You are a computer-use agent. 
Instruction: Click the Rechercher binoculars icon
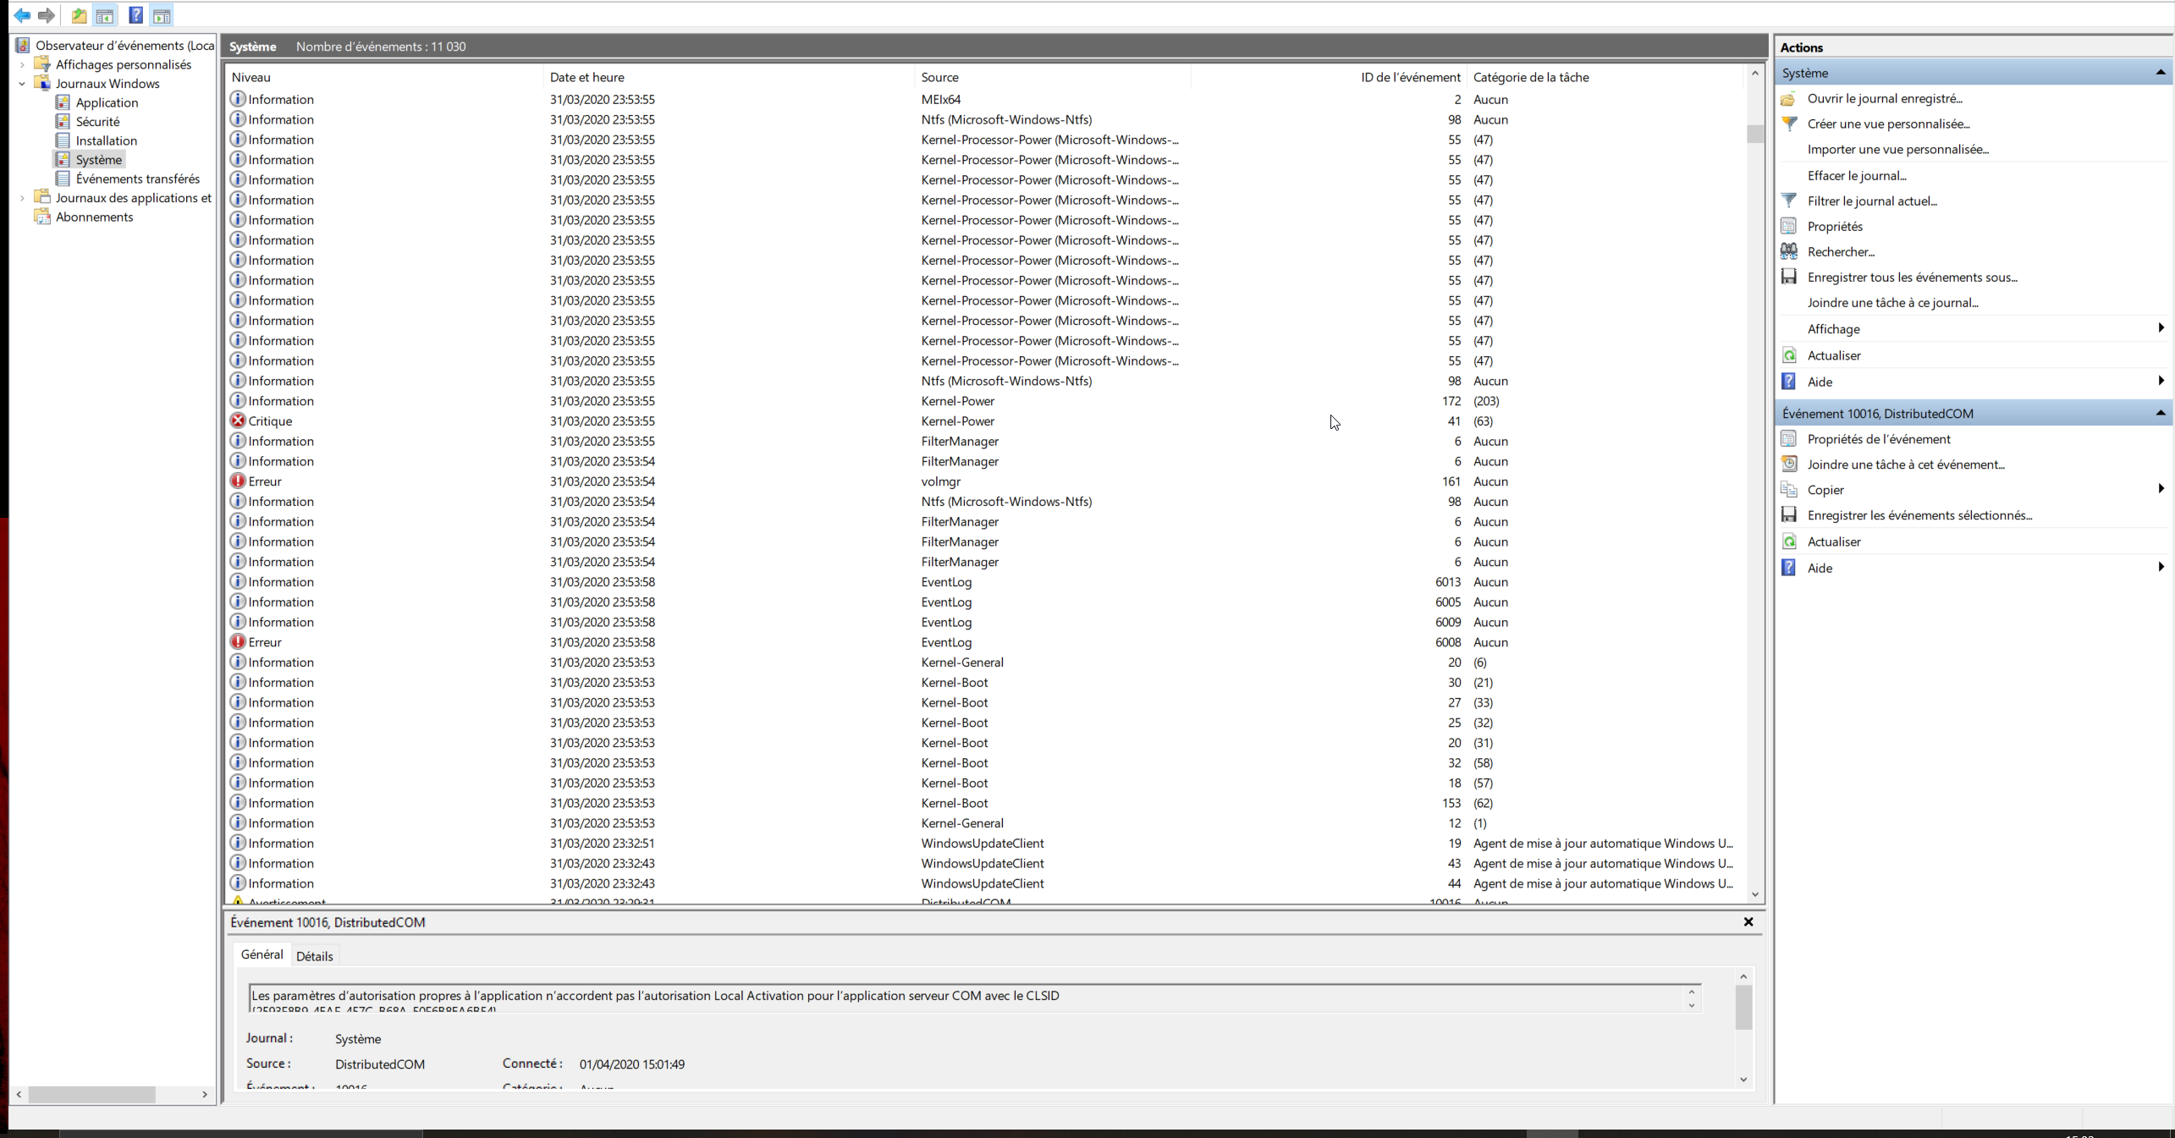click(1789, 251)
